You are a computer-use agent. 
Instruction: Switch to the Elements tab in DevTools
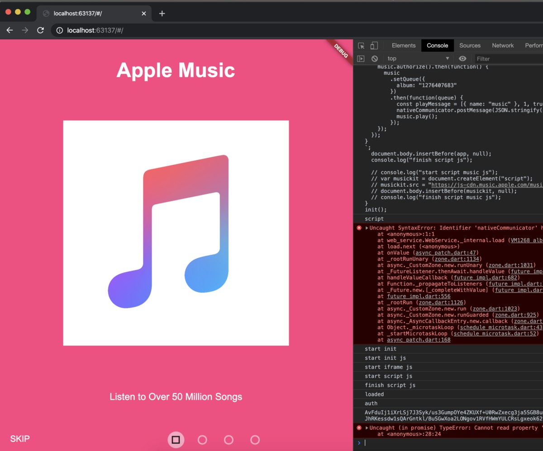point(404,46)
